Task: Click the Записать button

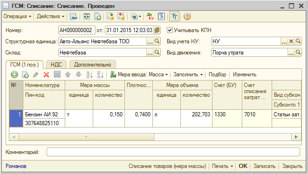Action: click(x=264, y=166)
